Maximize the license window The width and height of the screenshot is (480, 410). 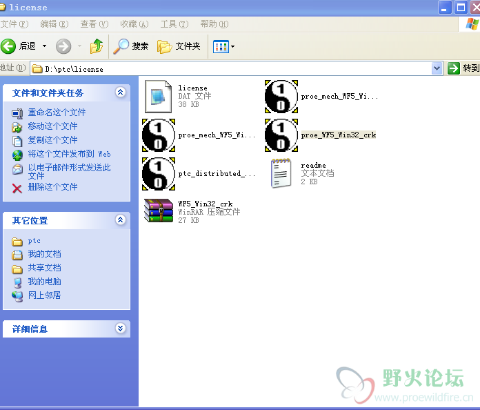coord(461,8)
